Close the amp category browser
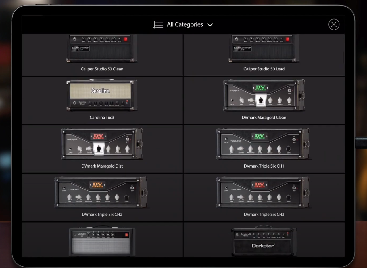This screenshot has height=268, width=367. 334,24
